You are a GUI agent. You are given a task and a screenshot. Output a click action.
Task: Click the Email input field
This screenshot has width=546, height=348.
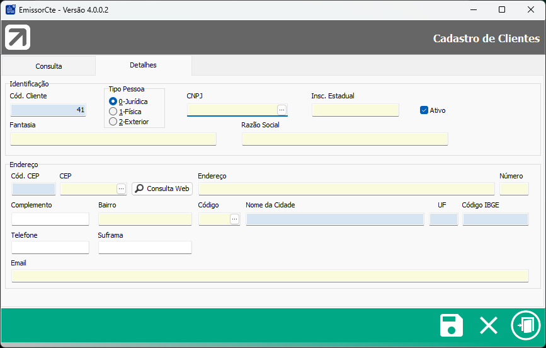[270, 275]
